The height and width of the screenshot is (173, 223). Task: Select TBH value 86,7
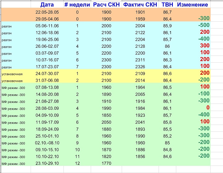167,12
